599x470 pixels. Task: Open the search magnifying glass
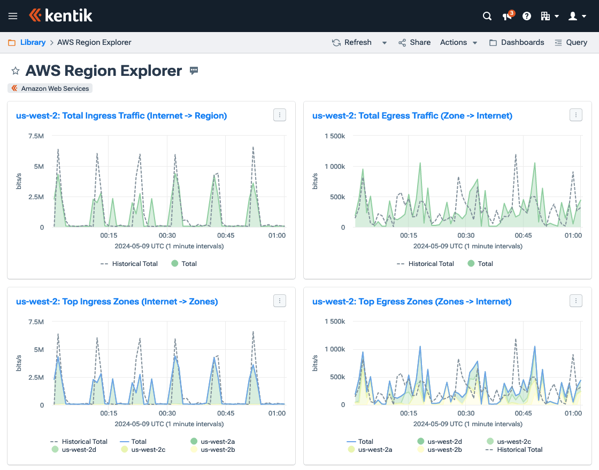(487, 16)
